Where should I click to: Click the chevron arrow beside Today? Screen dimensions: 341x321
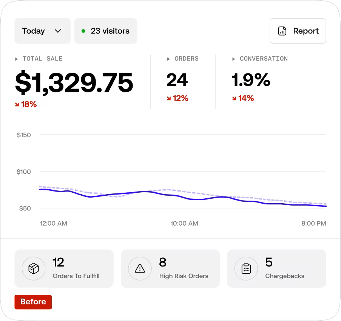(58, 31)
